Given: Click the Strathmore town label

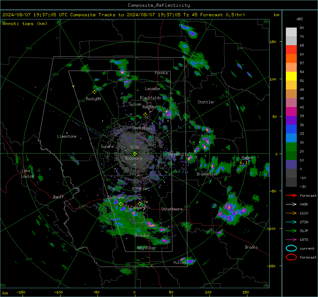Looking at the screenshot, I should pyautogui.click(x=172, y=209).
